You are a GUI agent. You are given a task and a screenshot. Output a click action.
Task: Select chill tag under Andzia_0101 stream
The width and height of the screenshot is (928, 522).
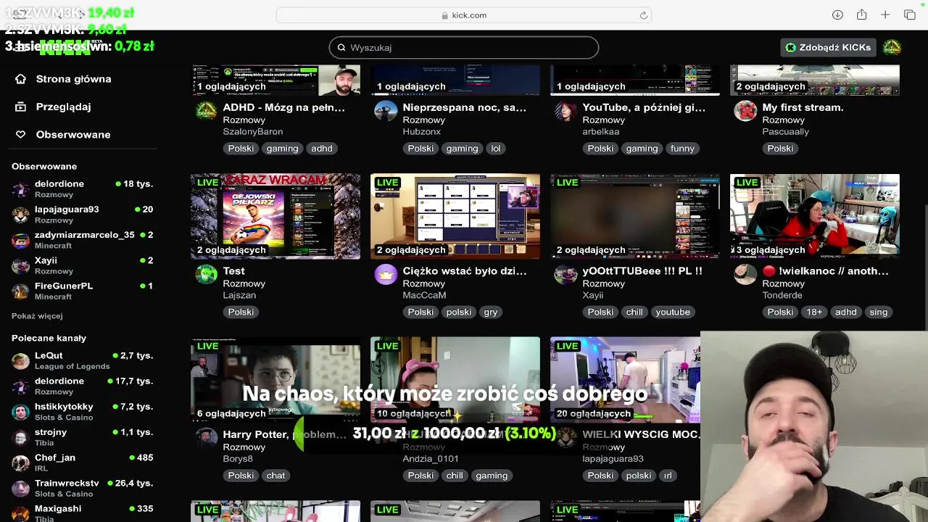click(455, 476)
